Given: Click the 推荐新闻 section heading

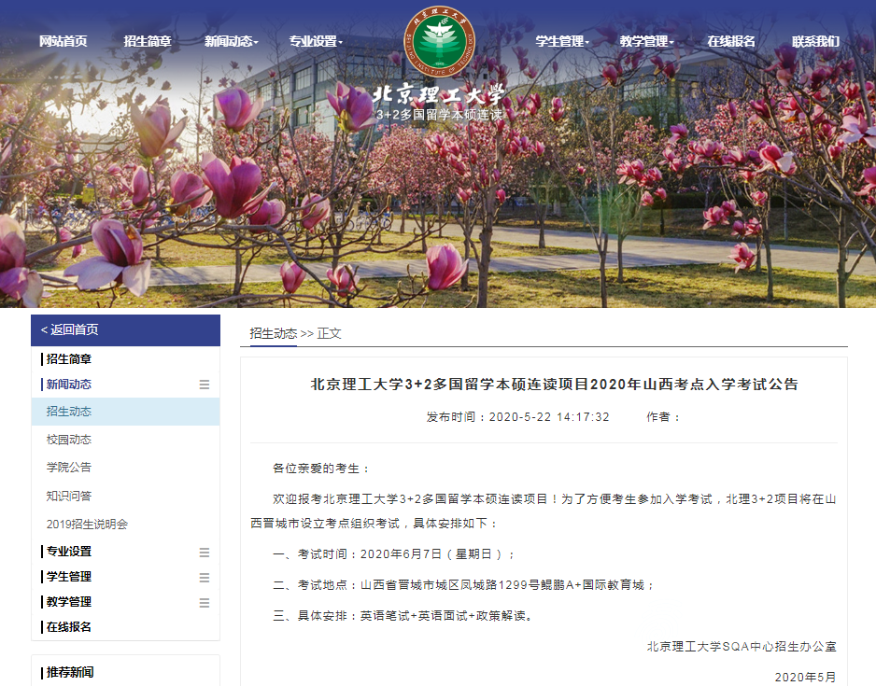Looking at the screenshot, I should (70, 672).
